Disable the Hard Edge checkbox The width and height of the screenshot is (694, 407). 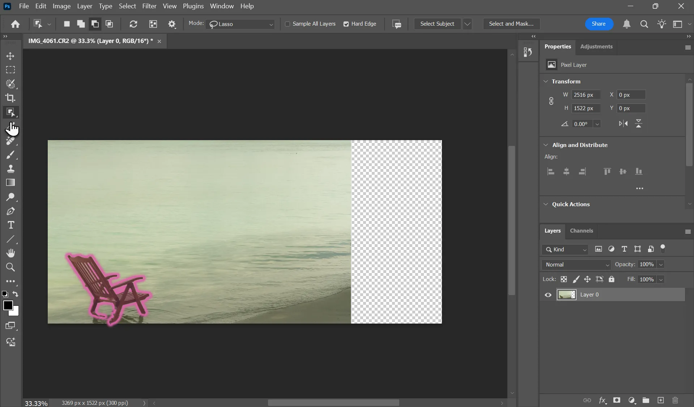pos(346,24)
